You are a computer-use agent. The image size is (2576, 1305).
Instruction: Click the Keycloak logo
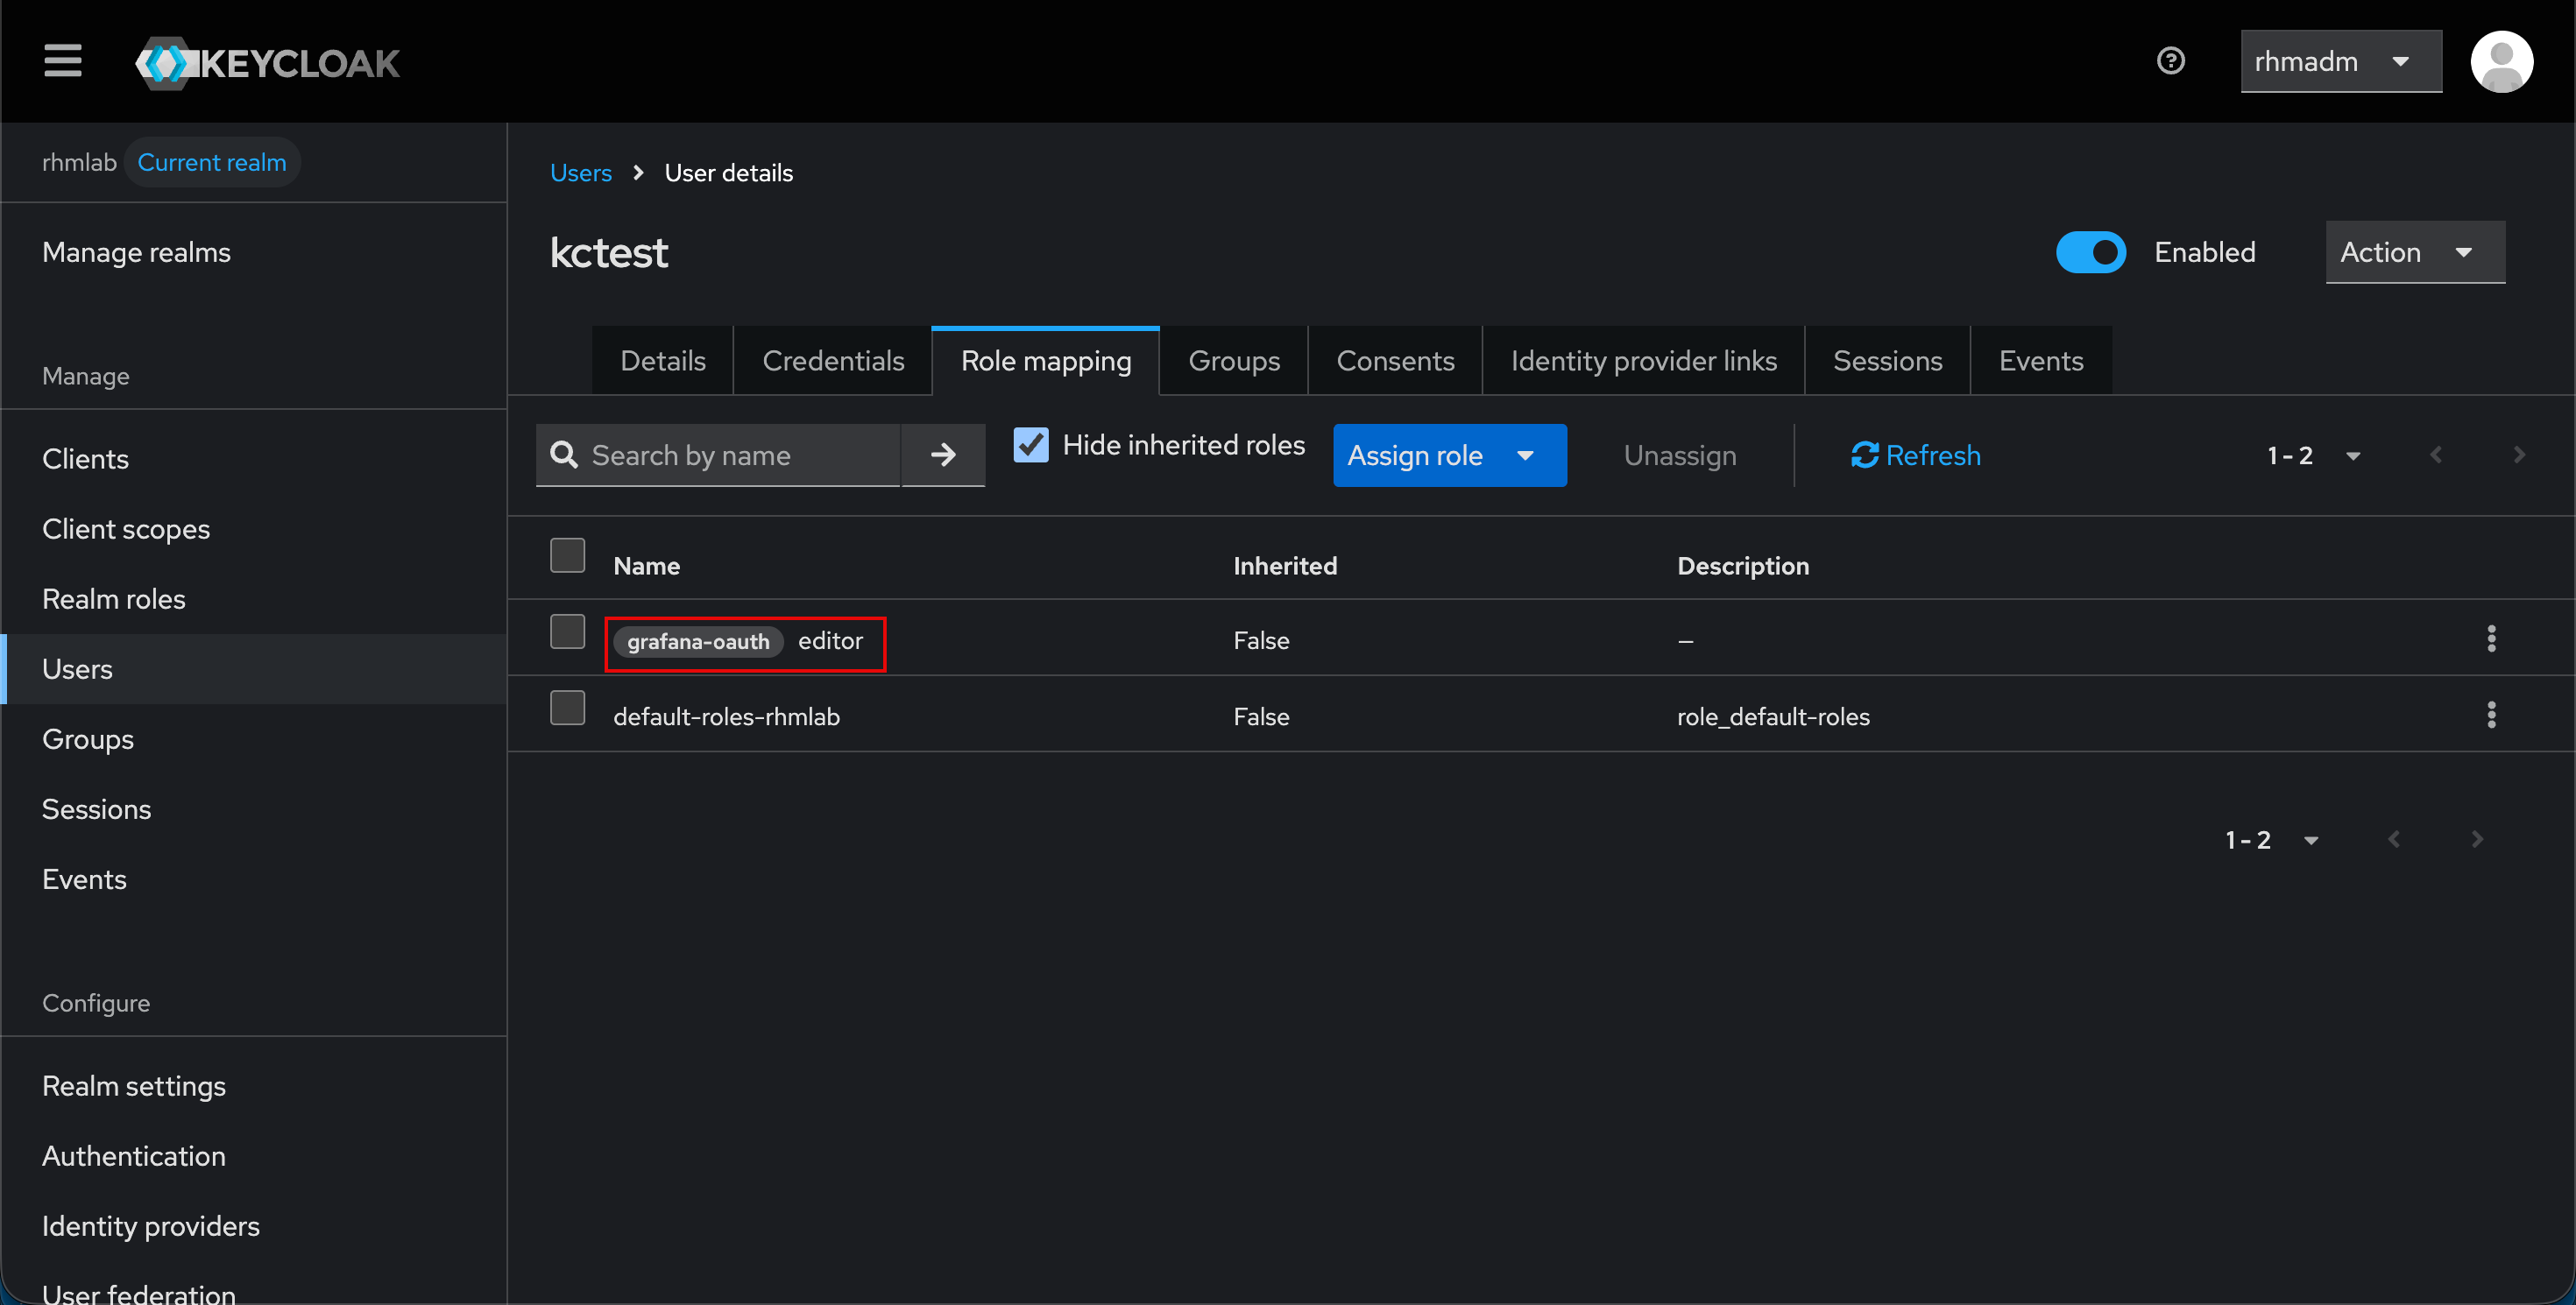(x=266, y=62)
